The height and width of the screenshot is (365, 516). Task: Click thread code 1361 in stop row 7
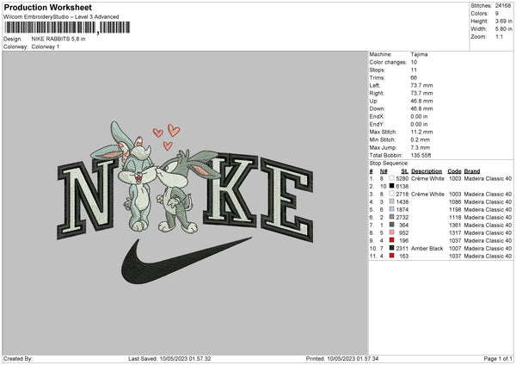point(455,226)
